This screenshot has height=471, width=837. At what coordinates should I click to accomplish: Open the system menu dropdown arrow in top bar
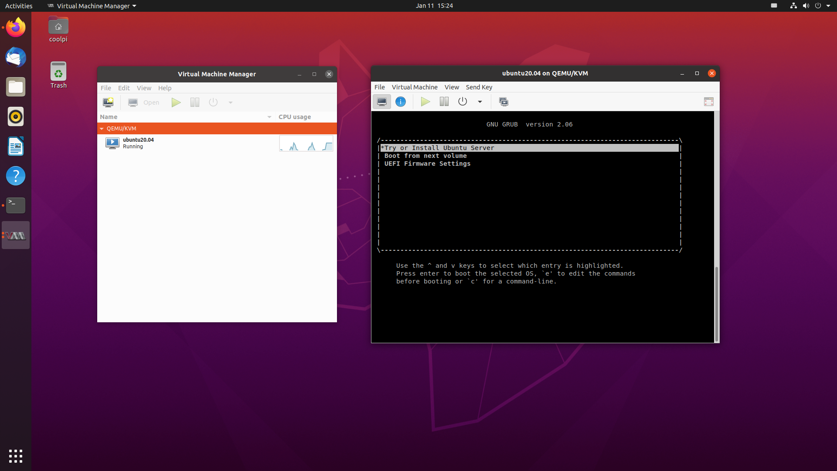click(828, 6)
